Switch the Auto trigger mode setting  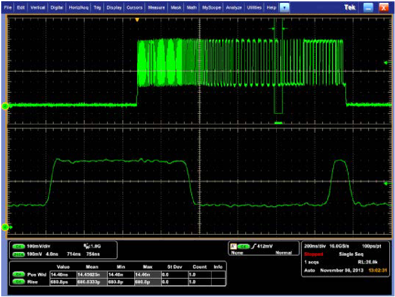tap(310, 270)
